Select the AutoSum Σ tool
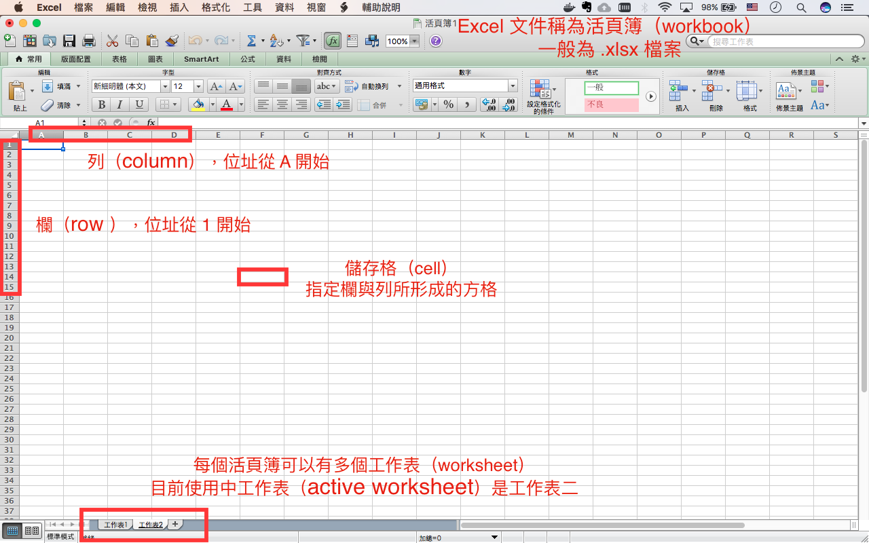Screen dimensions: 869x543 [253, 41]
